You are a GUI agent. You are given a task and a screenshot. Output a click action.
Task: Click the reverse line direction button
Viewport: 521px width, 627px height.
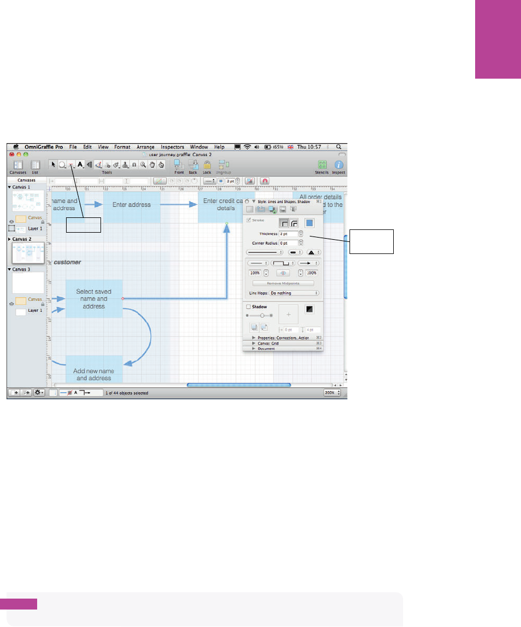point(283,273)
